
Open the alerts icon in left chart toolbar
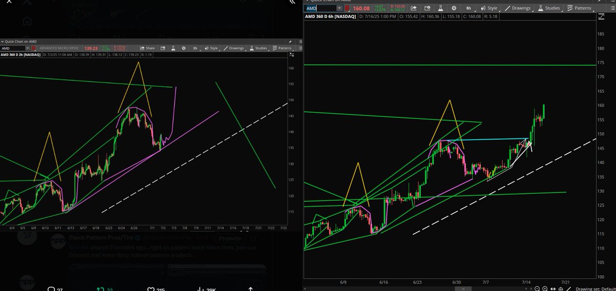[x=163, y=48]
